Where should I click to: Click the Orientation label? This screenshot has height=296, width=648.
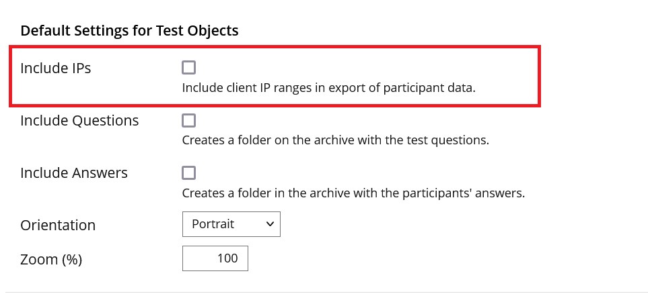(58, 226)
